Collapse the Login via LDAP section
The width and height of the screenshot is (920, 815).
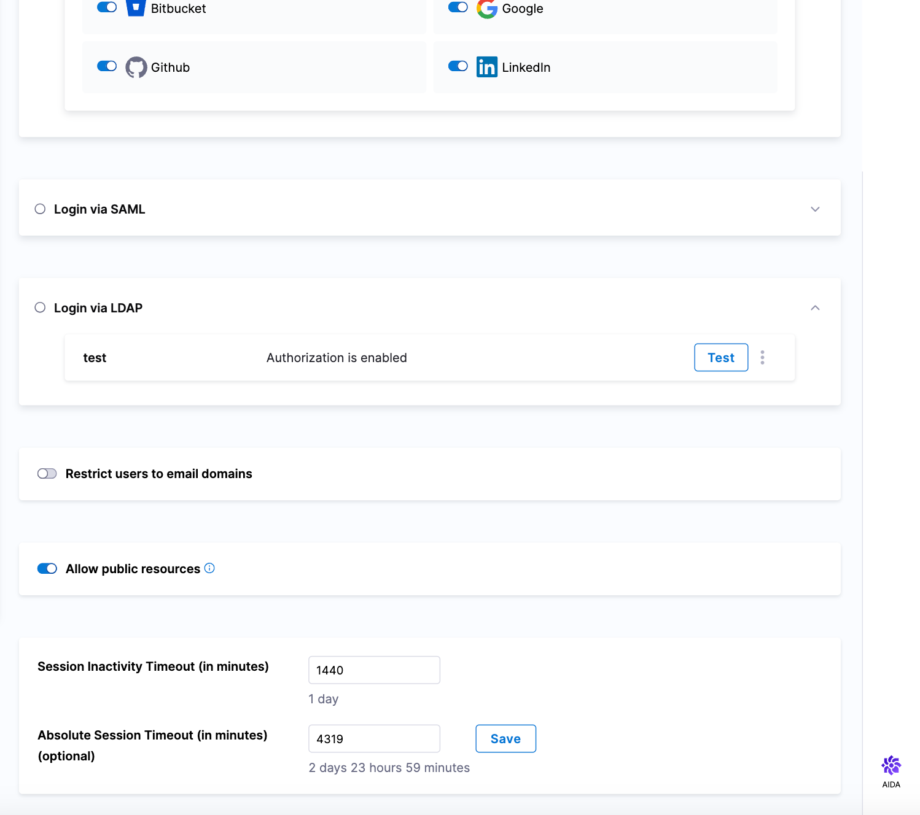pyautogui.click(x=815, y=308)
